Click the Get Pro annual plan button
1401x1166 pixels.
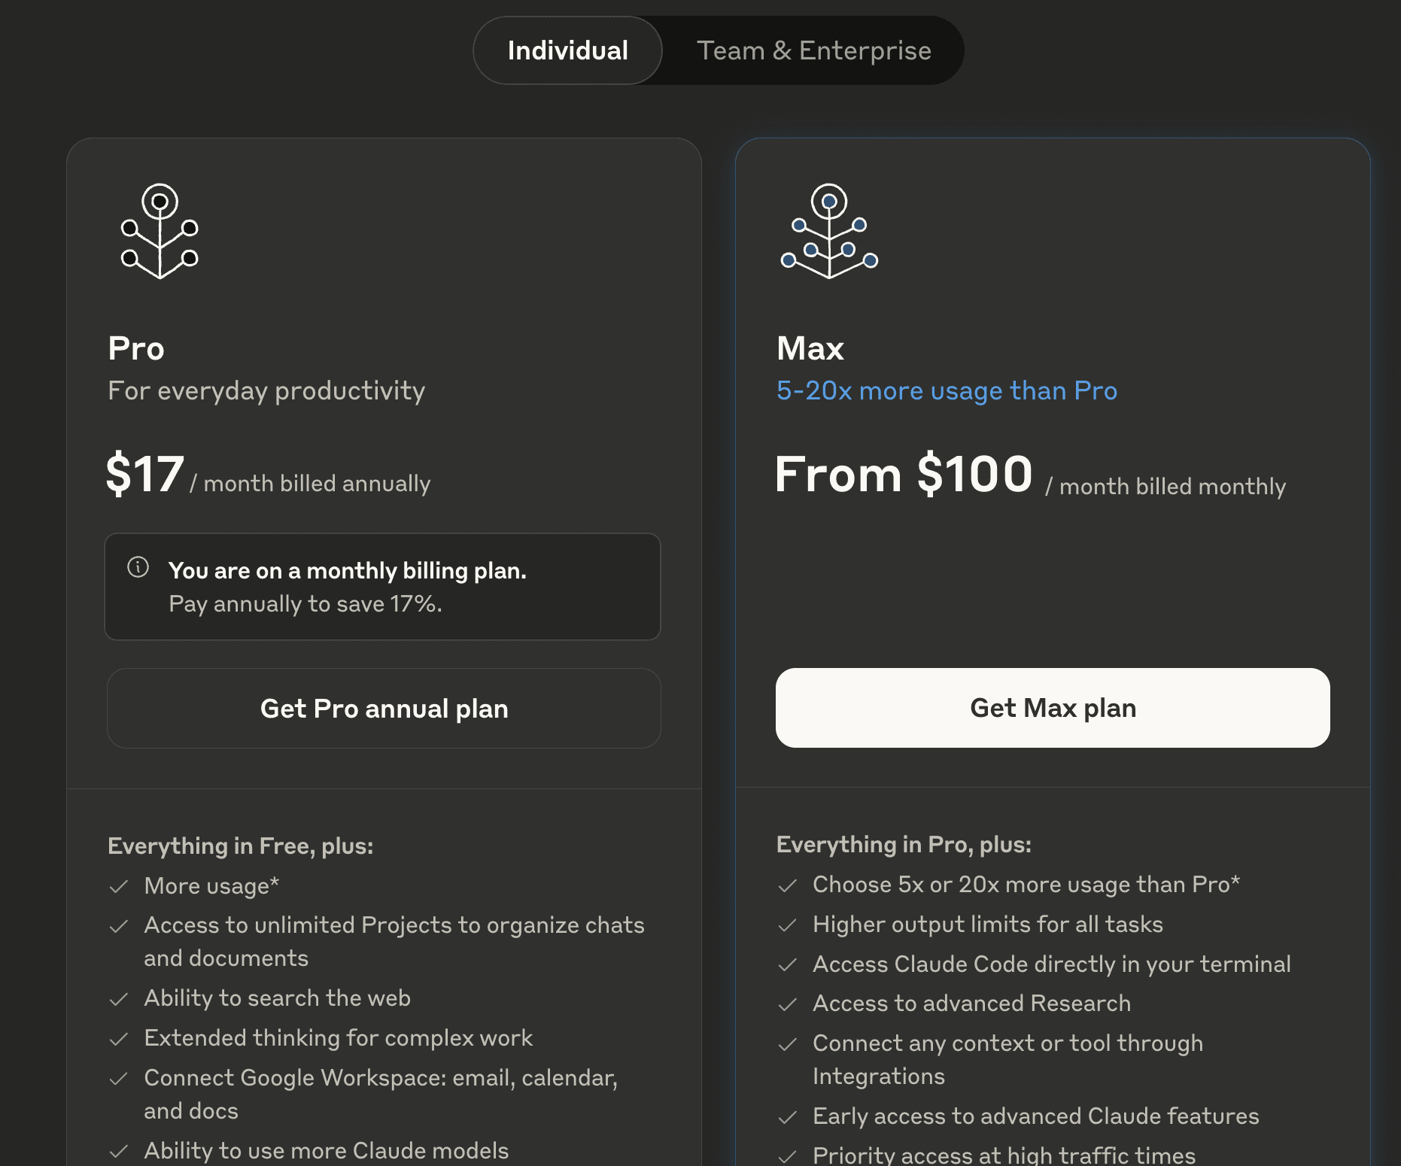click(x=384, y=708)
